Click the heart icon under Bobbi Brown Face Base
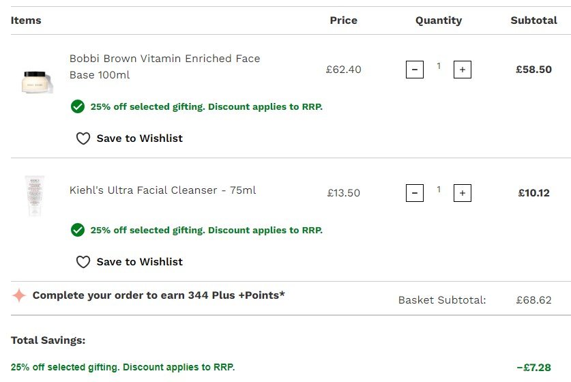 coord(83,138)
